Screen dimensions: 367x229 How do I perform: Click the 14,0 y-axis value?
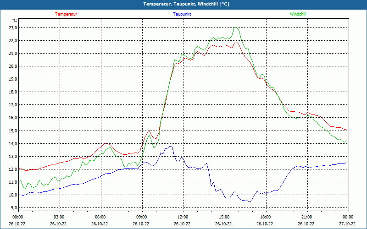pyautogui.click(x=13, y=144)
